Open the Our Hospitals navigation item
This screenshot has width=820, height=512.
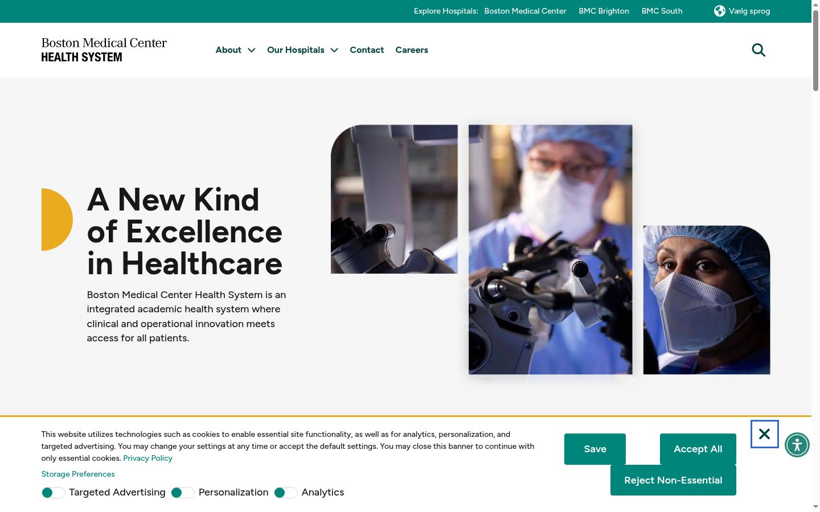(x=296, y=50)
